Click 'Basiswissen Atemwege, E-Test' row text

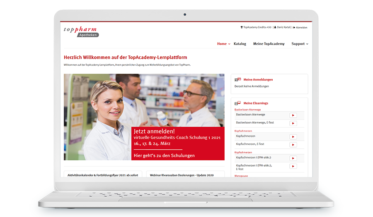click(255, 123)
